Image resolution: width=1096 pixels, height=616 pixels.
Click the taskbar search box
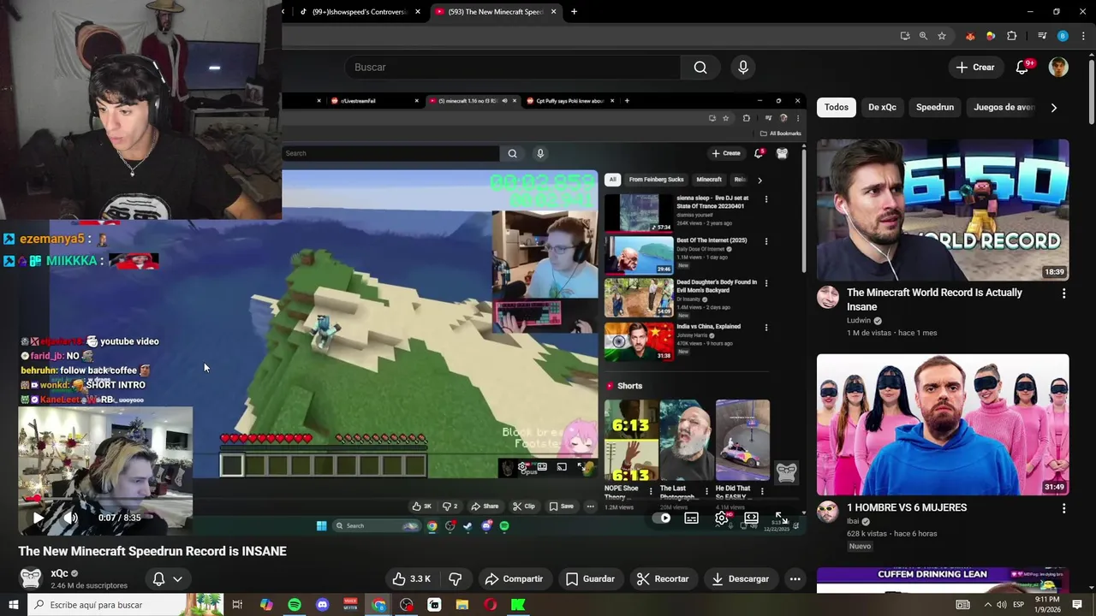(x=126, y=605)
